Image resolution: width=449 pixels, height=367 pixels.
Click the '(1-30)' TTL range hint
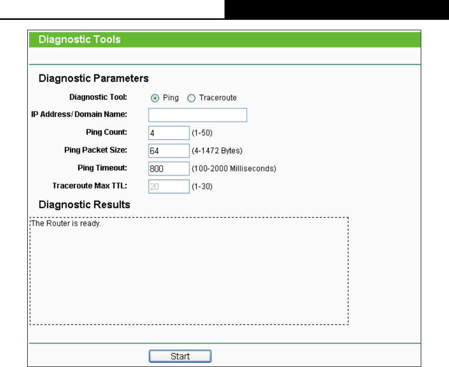click(202, 186)
